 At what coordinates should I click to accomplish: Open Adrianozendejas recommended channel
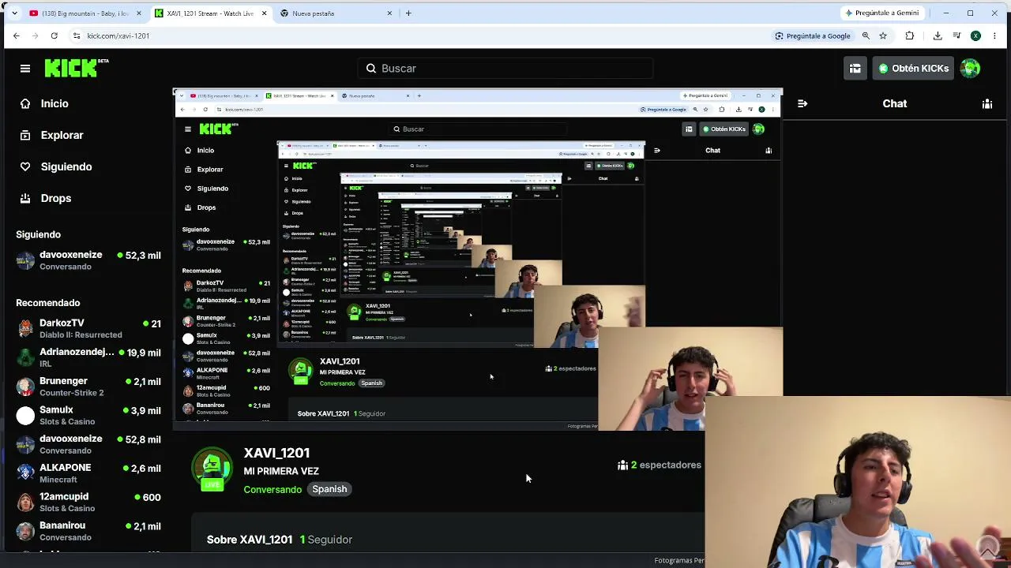pyautogui.click(x=88, y=357)
